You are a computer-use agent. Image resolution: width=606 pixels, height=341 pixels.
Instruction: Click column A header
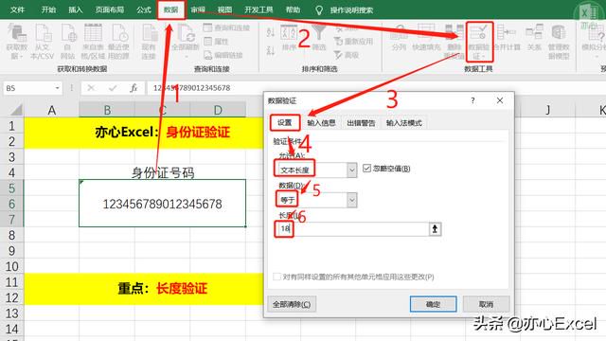pos(51,110)
